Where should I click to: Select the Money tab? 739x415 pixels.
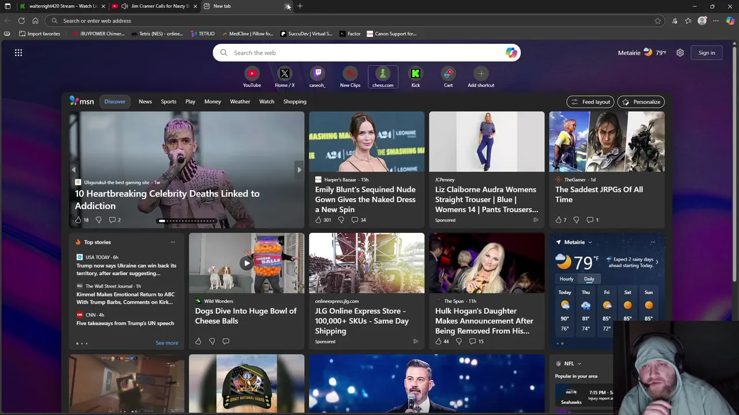click(x=212, y=101)
